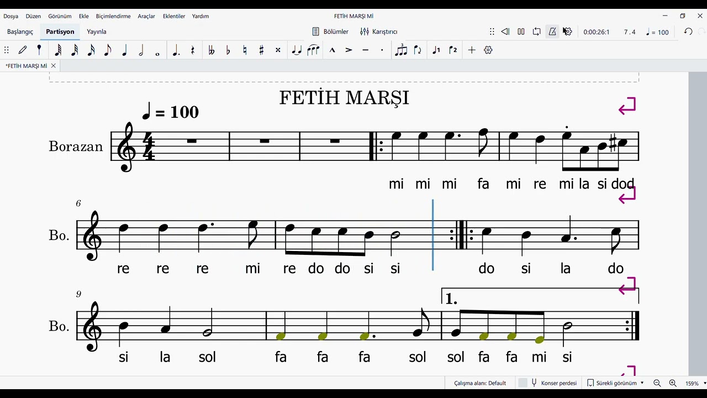Choose the quarter note duration
Viewport: 707px width, 398px height.
tap(124, 50)
